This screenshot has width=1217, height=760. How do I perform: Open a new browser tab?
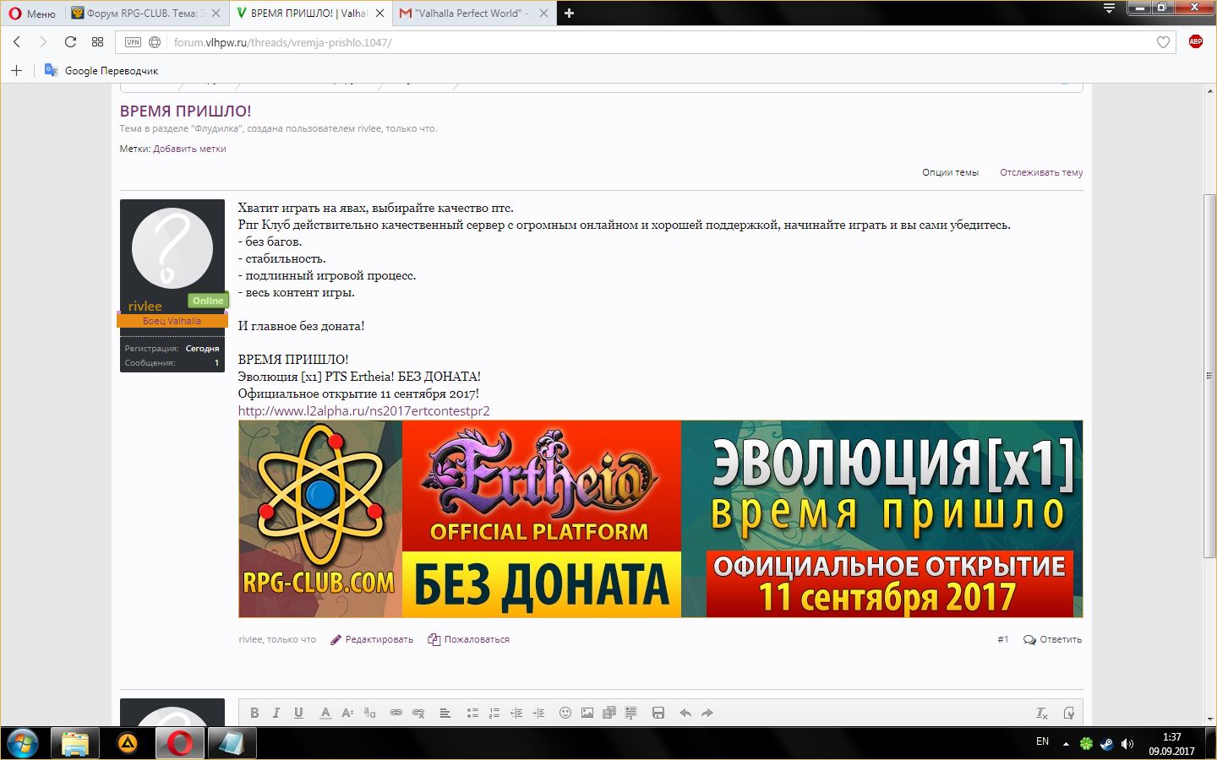pyautogui.click(x=569, y=14)
